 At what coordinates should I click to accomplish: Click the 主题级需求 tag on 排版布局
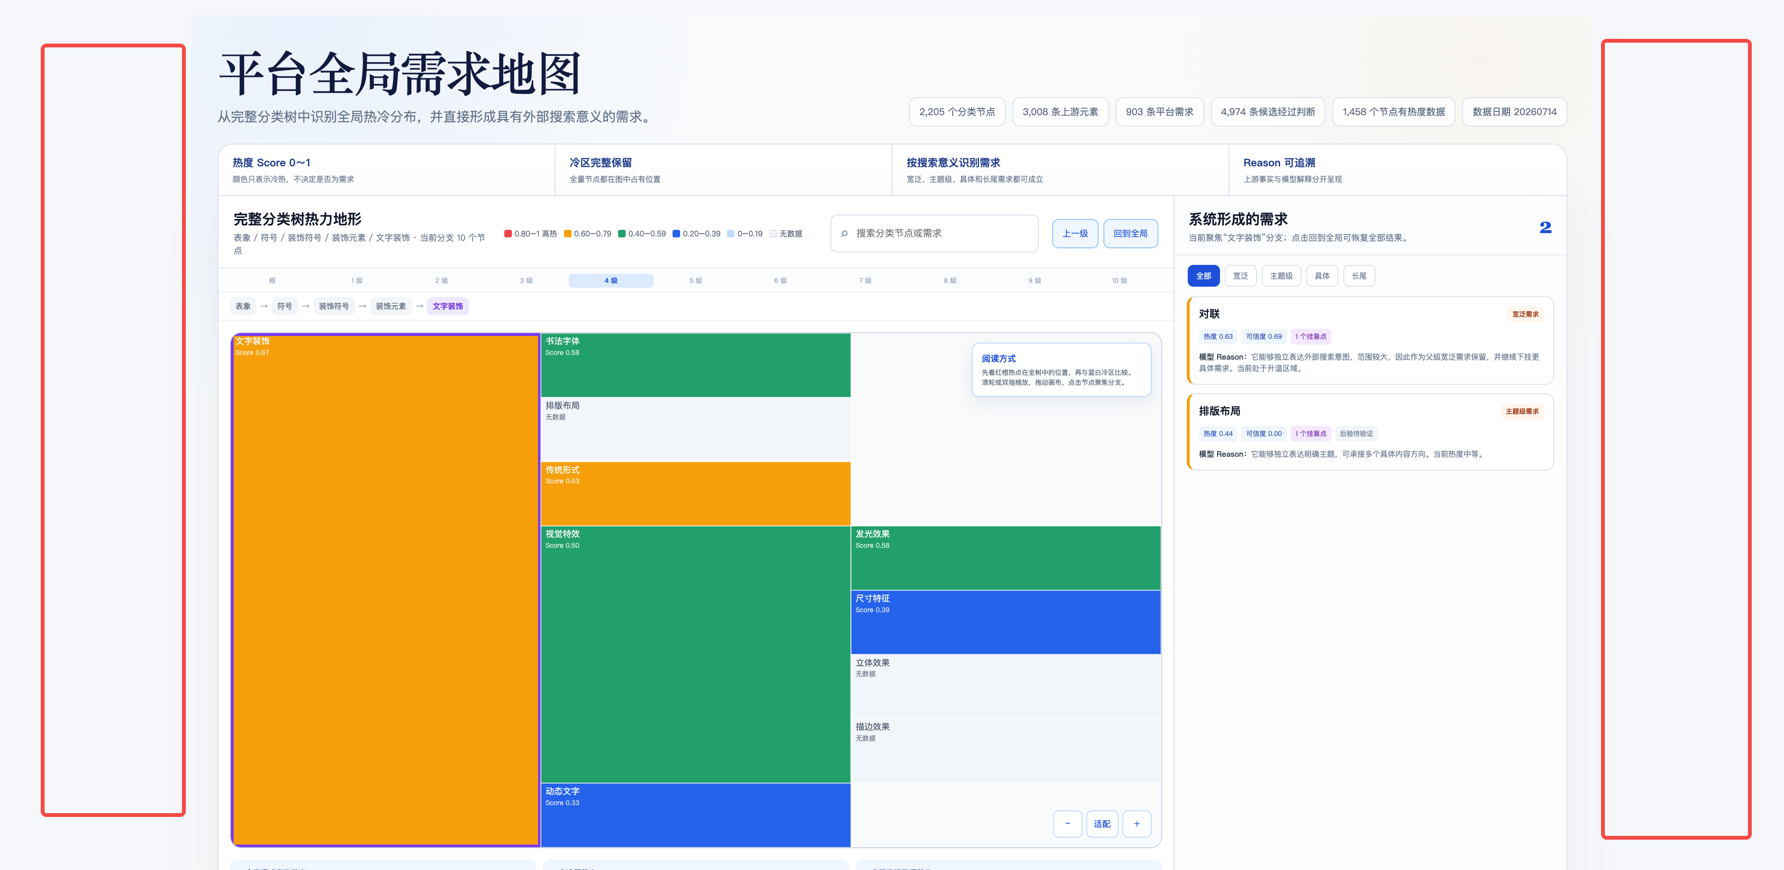point(1522,411)
